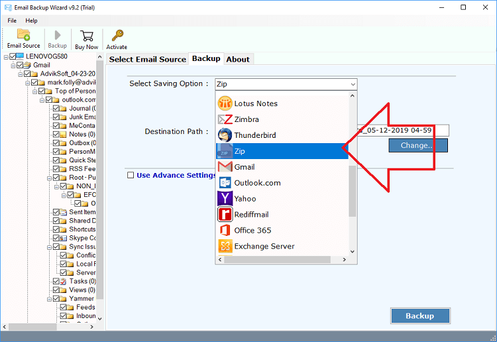Pick the Yahoo icon in the list
The height and width of the screenshot is (342, 497).
tap(225, 198)
